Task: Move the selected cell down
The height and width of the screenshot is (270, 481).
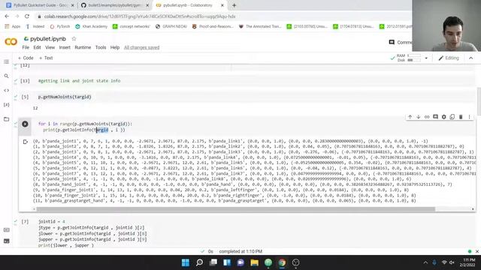Action: (x=419, y=117)
